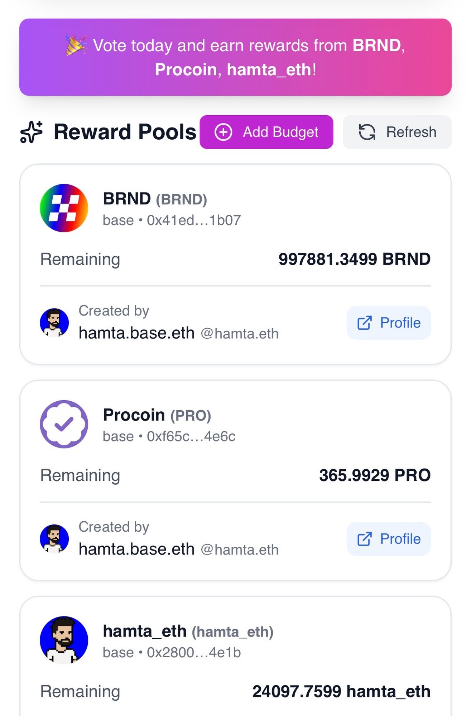The image size is (471, 716).
Task: Click the plus circle icon in Add Budget
Action: pos(224,132)
